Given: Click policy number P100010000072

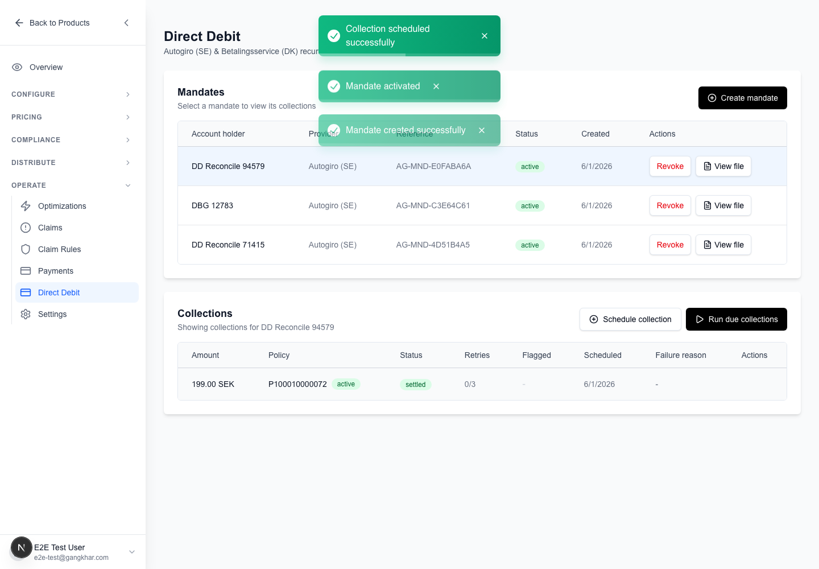Looking at the screenshot, I should pos(297,384).
